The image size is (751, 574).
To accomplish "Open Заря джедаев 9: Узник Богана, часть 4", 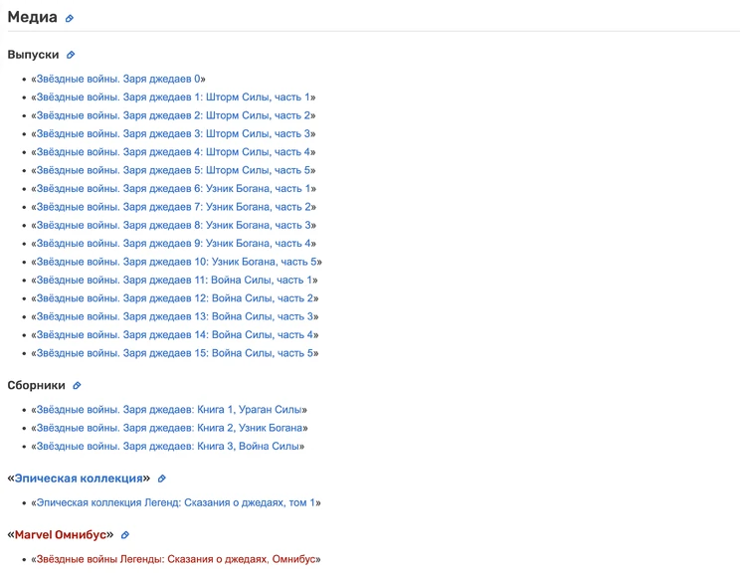I will pyautogui.click(x=174, y=244).
